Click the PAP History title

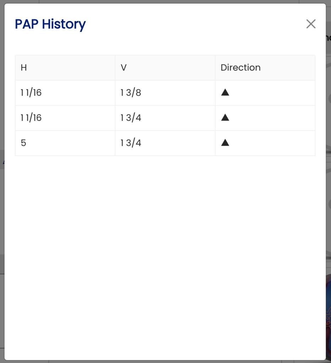click(x=50, y=24)
